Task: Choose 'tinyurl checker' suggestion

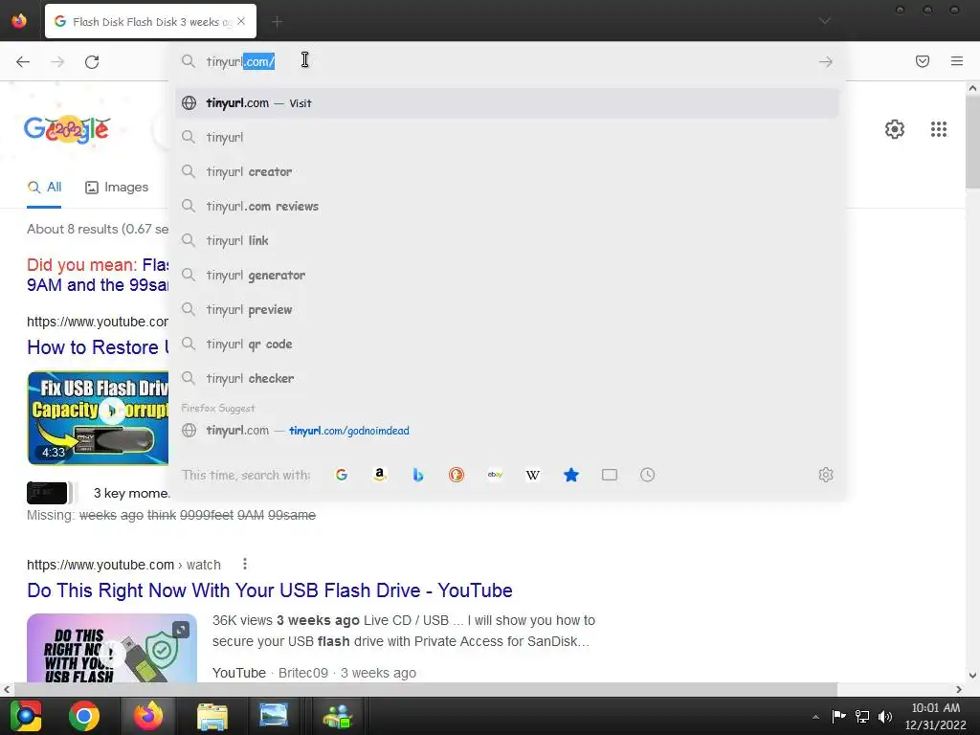Action: 507,378
